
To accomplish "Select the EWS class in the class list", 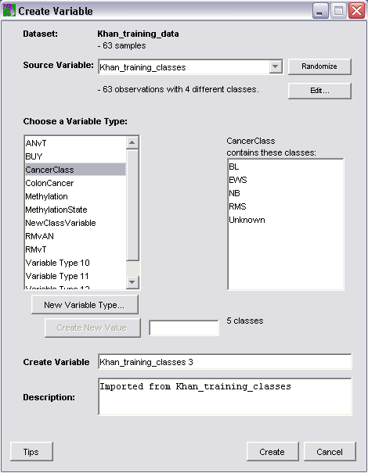I will coord(238,180).
